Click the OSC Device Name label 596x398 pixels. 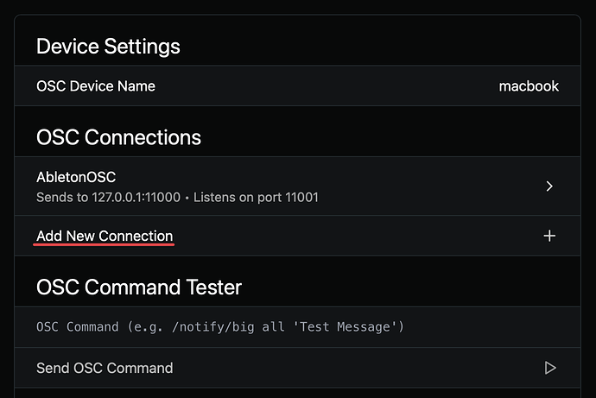point(96,86)
